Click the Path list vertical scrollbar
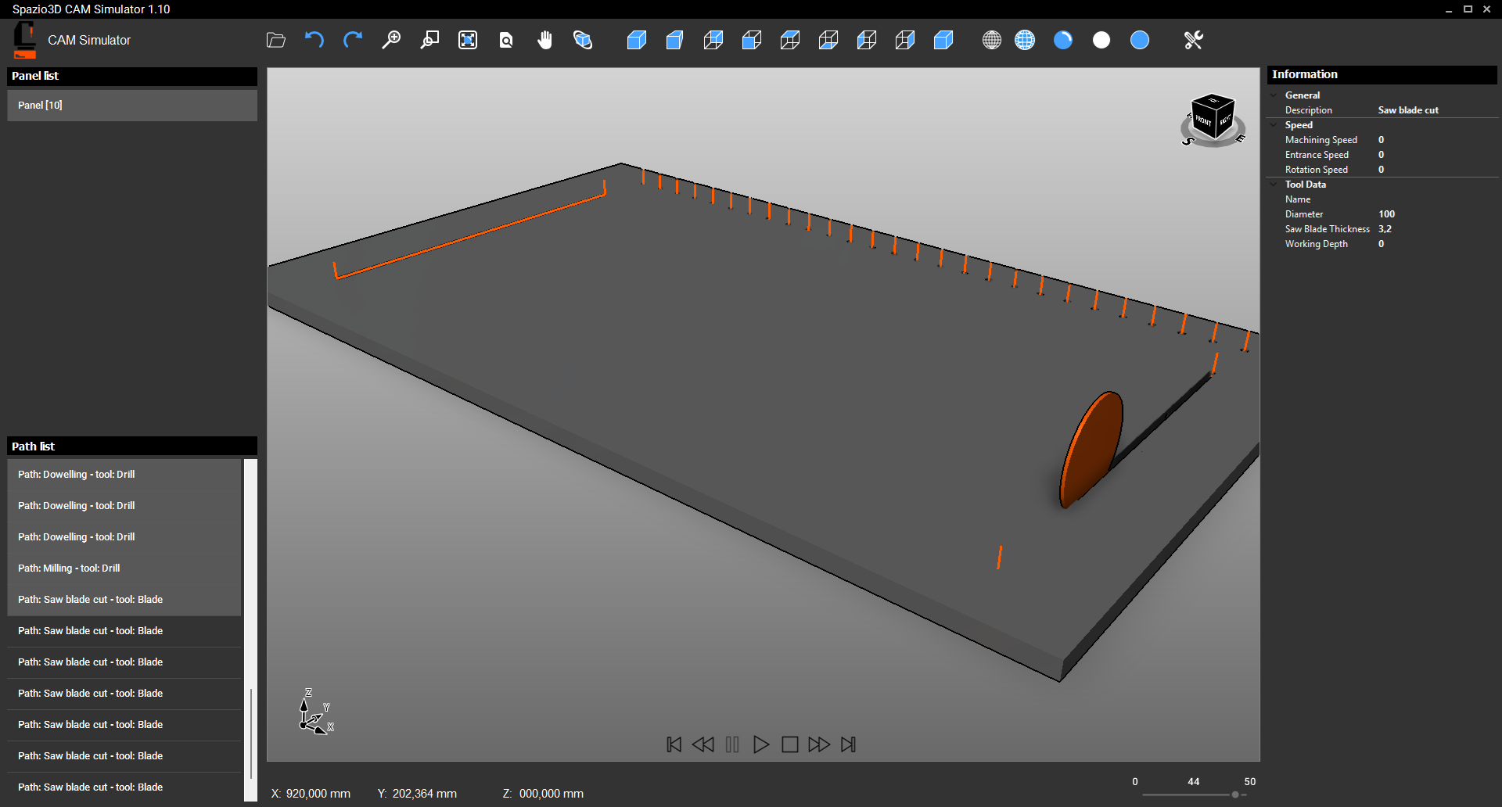The width and height of the screenshot is (1502, 807). [250, 733]
